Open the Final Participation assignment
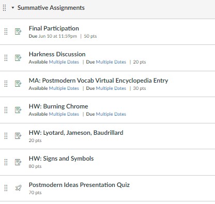The image size is (215, 204). click(54, 28)
